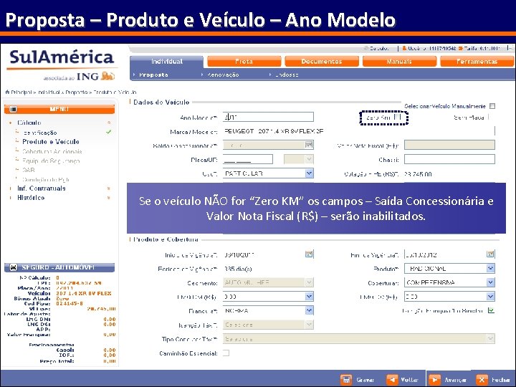Viewport: 516px width, 387px height.
Task: Expand Inf. Contratuais menu section
Action: point(42,188)
